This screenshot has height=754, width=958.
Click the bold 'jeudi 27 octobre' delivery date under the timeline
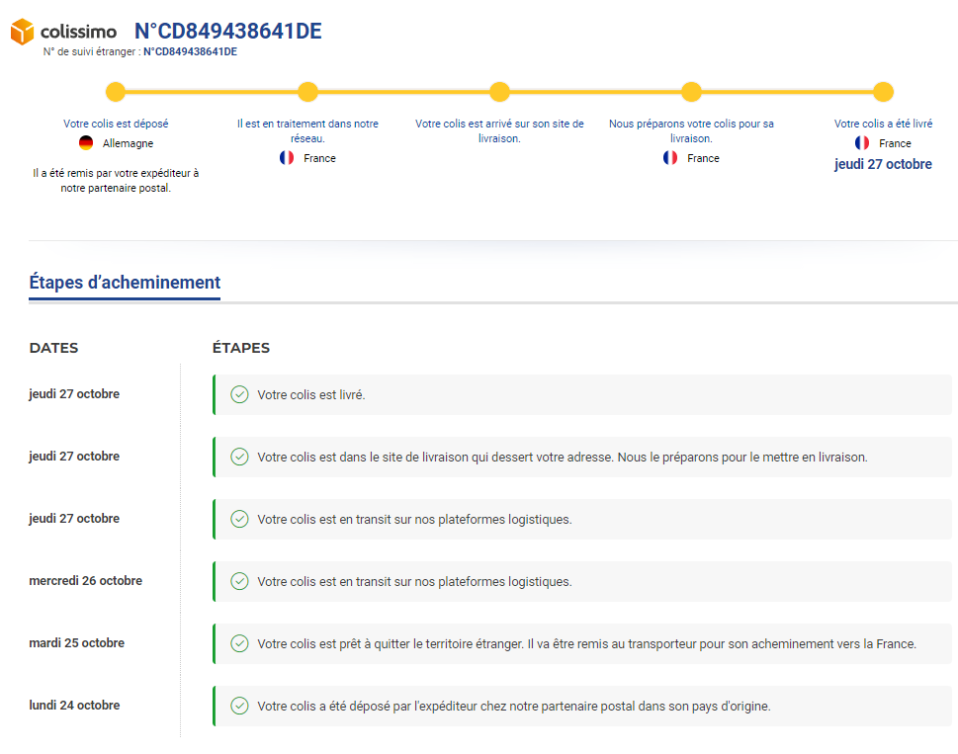tap(883, 164)
